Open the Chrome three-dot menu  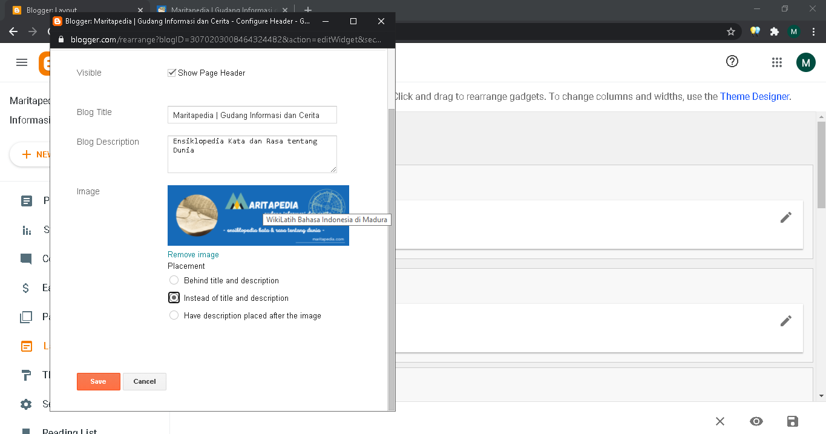(813, 31)
